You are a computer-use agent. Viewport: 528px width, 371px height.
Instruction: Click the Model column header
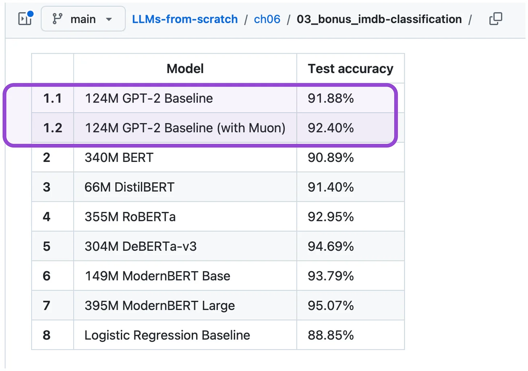coord(185,68)
